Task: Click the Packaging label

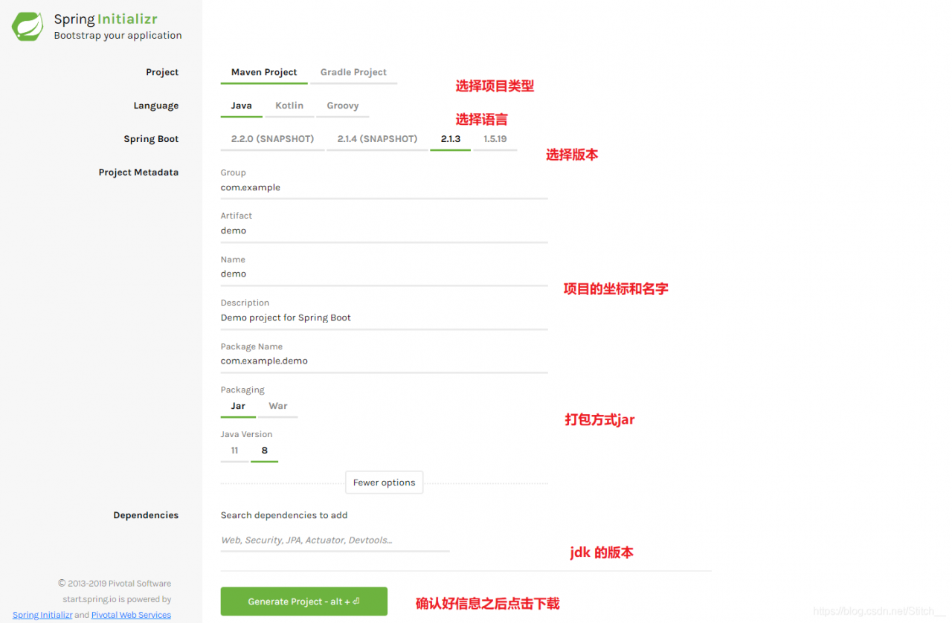Action: click(242, 390)
